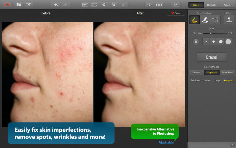Click the undo arrow in toolbar

point(56,5)
